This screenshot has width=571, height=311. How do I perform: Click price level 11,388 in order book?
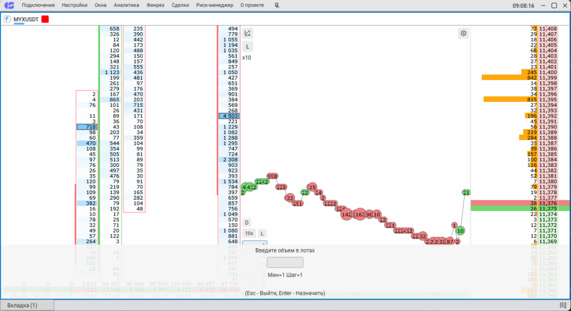pyautogui.click(x=548, y=138)
